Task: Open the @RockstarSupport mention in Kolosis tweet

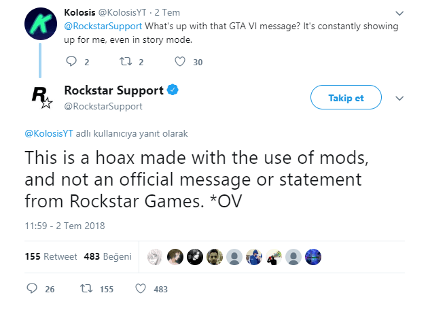Action: pyautogui.click(x=103, y=26)
